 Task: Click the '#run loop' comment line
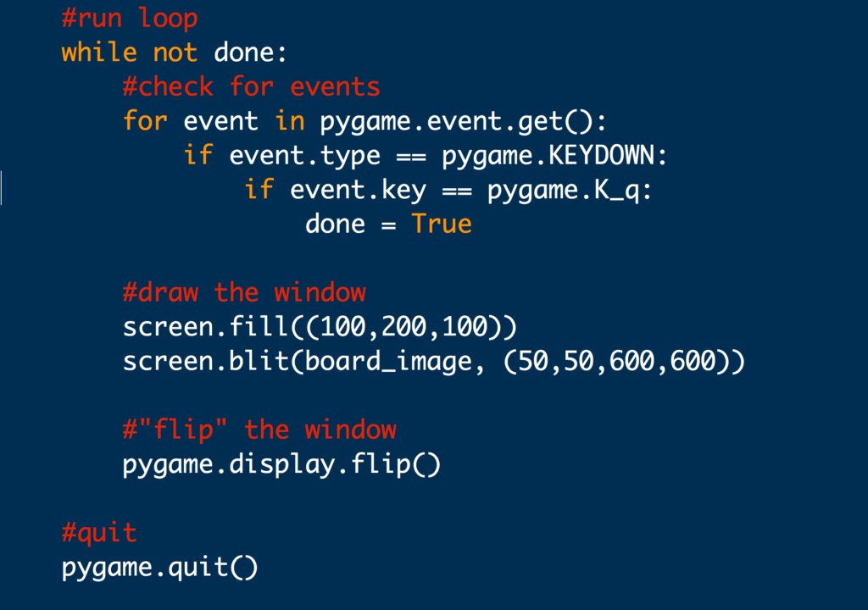[130, 19]
